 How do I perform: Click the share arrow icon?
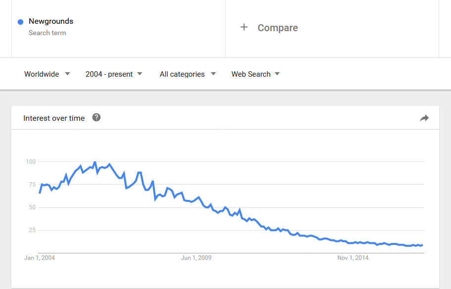click(424, 118)
